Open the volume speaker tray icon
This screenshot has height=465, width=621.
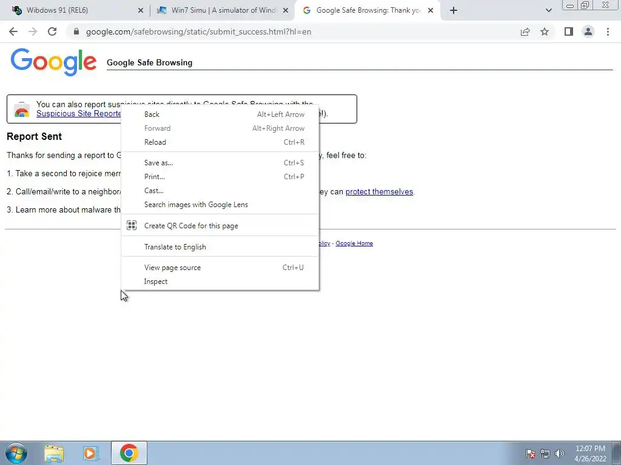click(x=560, y=453)
